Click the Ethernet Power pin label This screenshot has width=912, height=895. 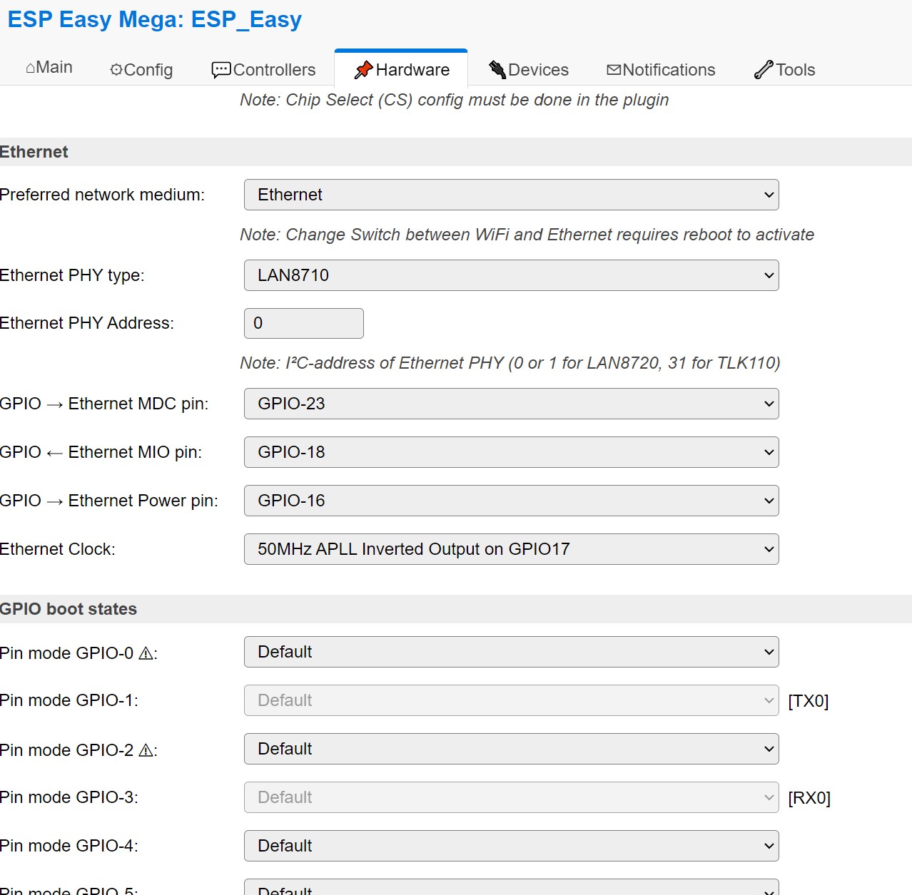click(x=109, y=501)
